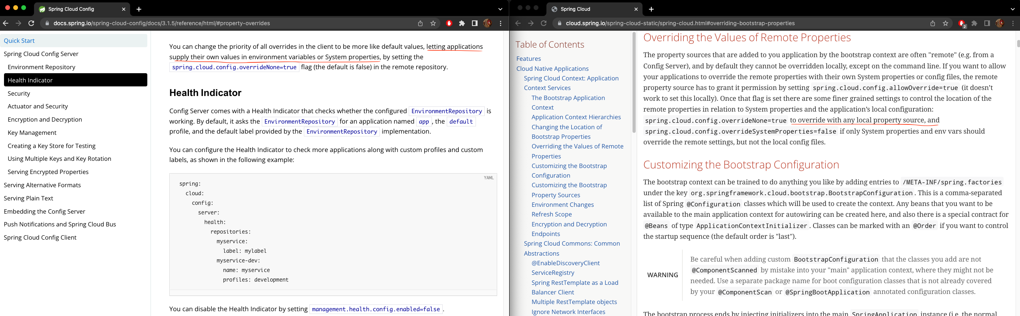Image resolution: width=1020 pixels, height=316 pixels.
Task: Open Overriding the Values of Remote Properties TOC link
Action: [577, 151]
